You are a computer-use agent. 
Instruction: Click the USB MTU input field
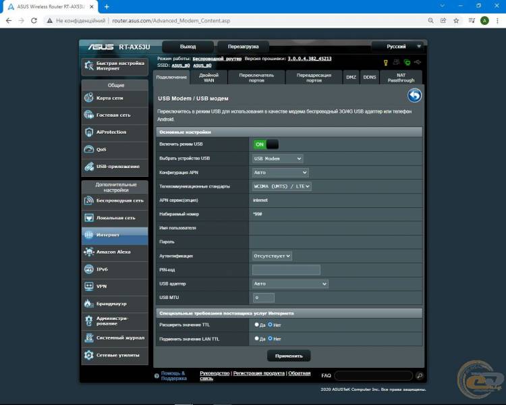pos(264,298)
